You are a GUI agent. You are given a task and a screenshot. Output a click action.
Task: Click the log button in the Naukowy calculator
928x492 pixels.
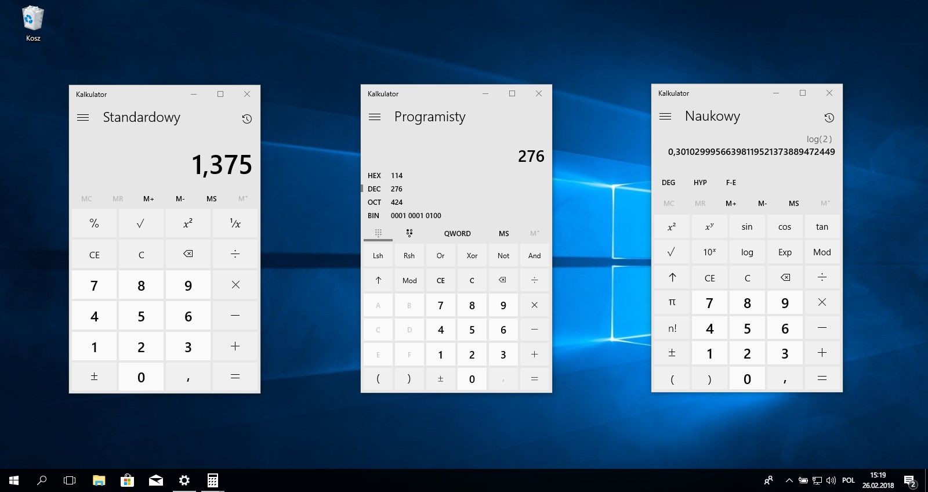tap(747, 252)
